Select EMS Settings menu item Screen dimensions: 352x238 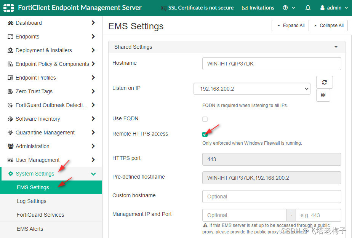point(51,187)
